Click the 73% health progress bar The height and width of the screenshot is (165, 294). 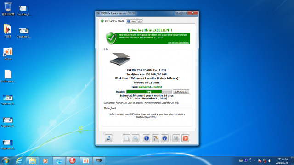(x=149, y=92)
